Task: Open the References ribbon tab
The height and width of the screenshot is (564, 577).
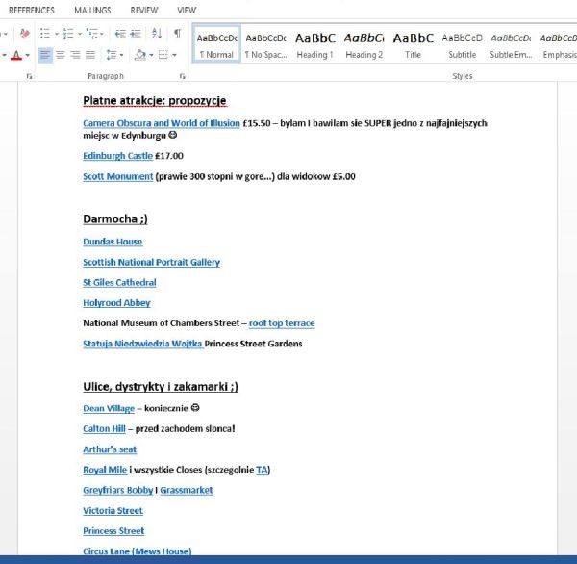Action: click(32, 11)
